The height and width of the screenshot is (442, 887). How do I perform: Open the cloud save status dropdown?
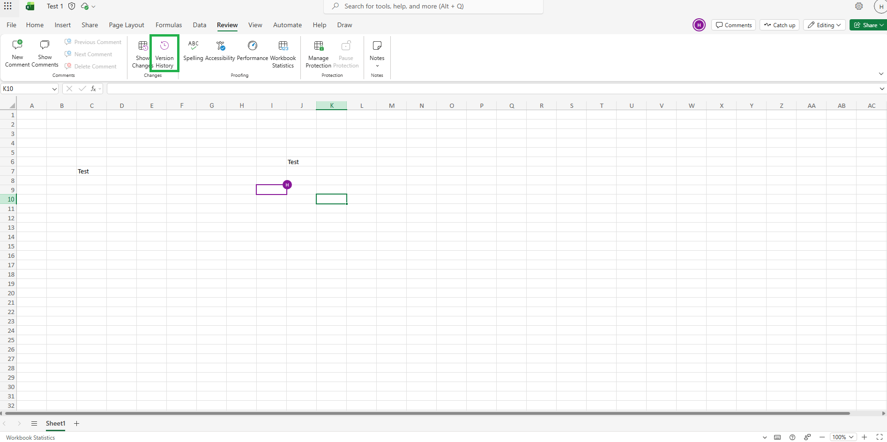(x=88, y=6)
